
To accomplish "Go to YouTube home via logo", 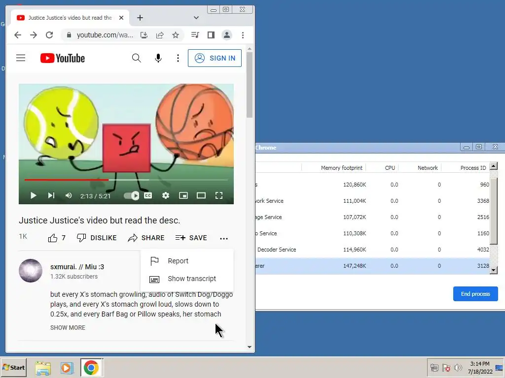I will pos(63,58).
